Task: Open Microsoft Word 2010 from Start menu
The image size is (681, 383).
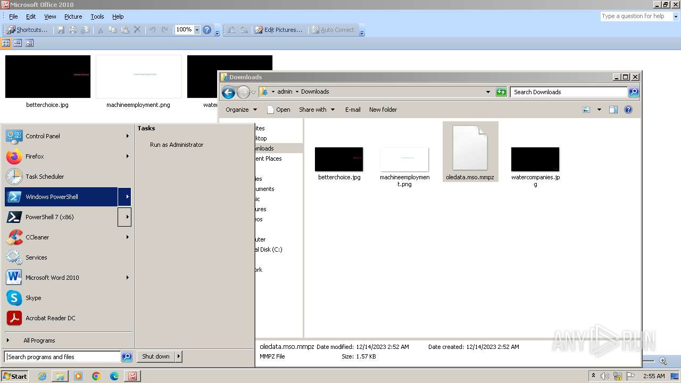Action: [x=68, y=278]
